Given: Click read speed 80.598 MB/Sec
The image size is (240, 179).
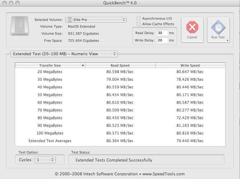Looking at the screenshot, I should (x=120, y=72).
